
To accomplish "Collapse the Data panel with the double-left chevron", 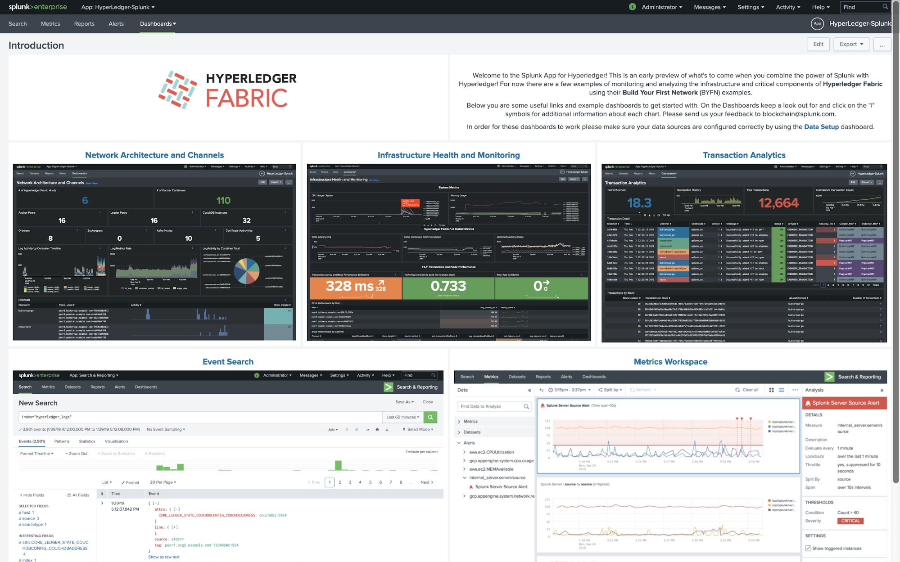I will pyautogui.click(x=529, y=390).
